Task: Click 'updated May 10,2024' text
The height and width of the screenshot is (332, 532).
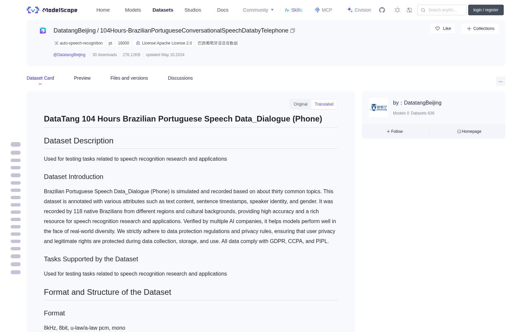Action: click(165, 55)
